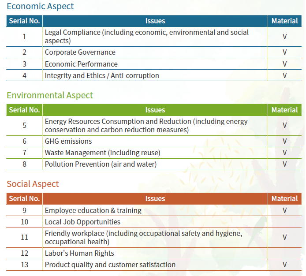This screenshot has height=276, width=306.
Task: Click Employee education & training text
Action: (x=93, y=210)
